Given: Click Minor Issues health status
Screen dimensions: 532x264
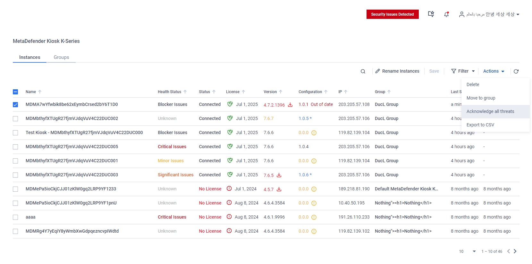Looking at the screenshot, I should pyautogui.click(x=171, y=161).
